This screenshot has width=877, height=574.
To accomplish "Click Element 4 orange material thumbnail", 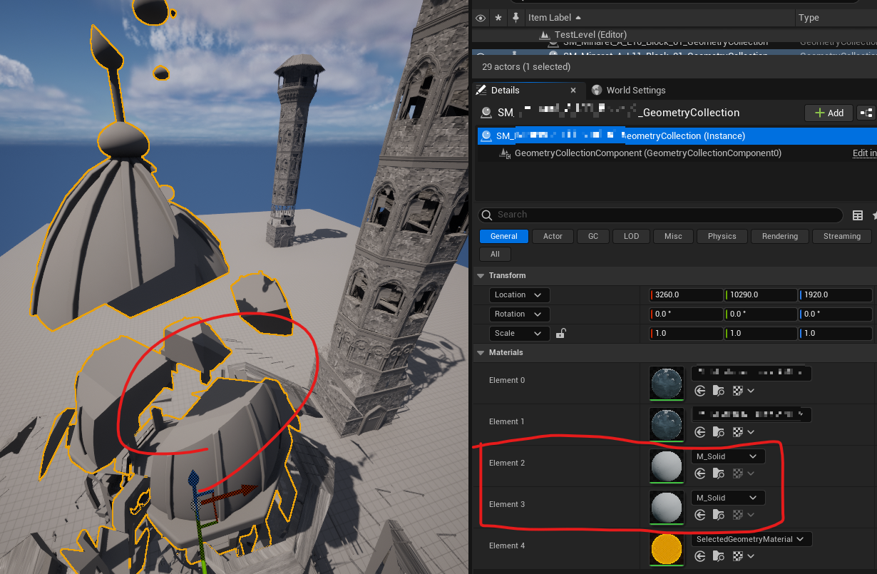I will point(667,549).
